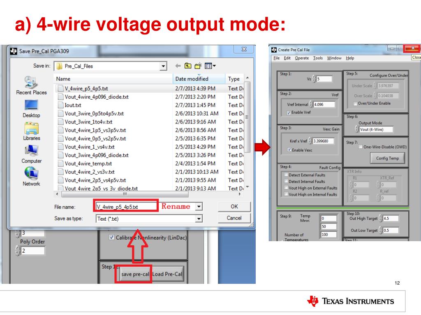
Task: Select file icon of V_4wire_p5_4p5.txt
Action: click(61, 89)
